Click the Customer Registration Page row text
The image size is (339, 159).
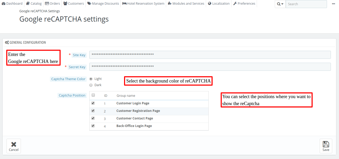pyautogui.click(x=138, y=111)
